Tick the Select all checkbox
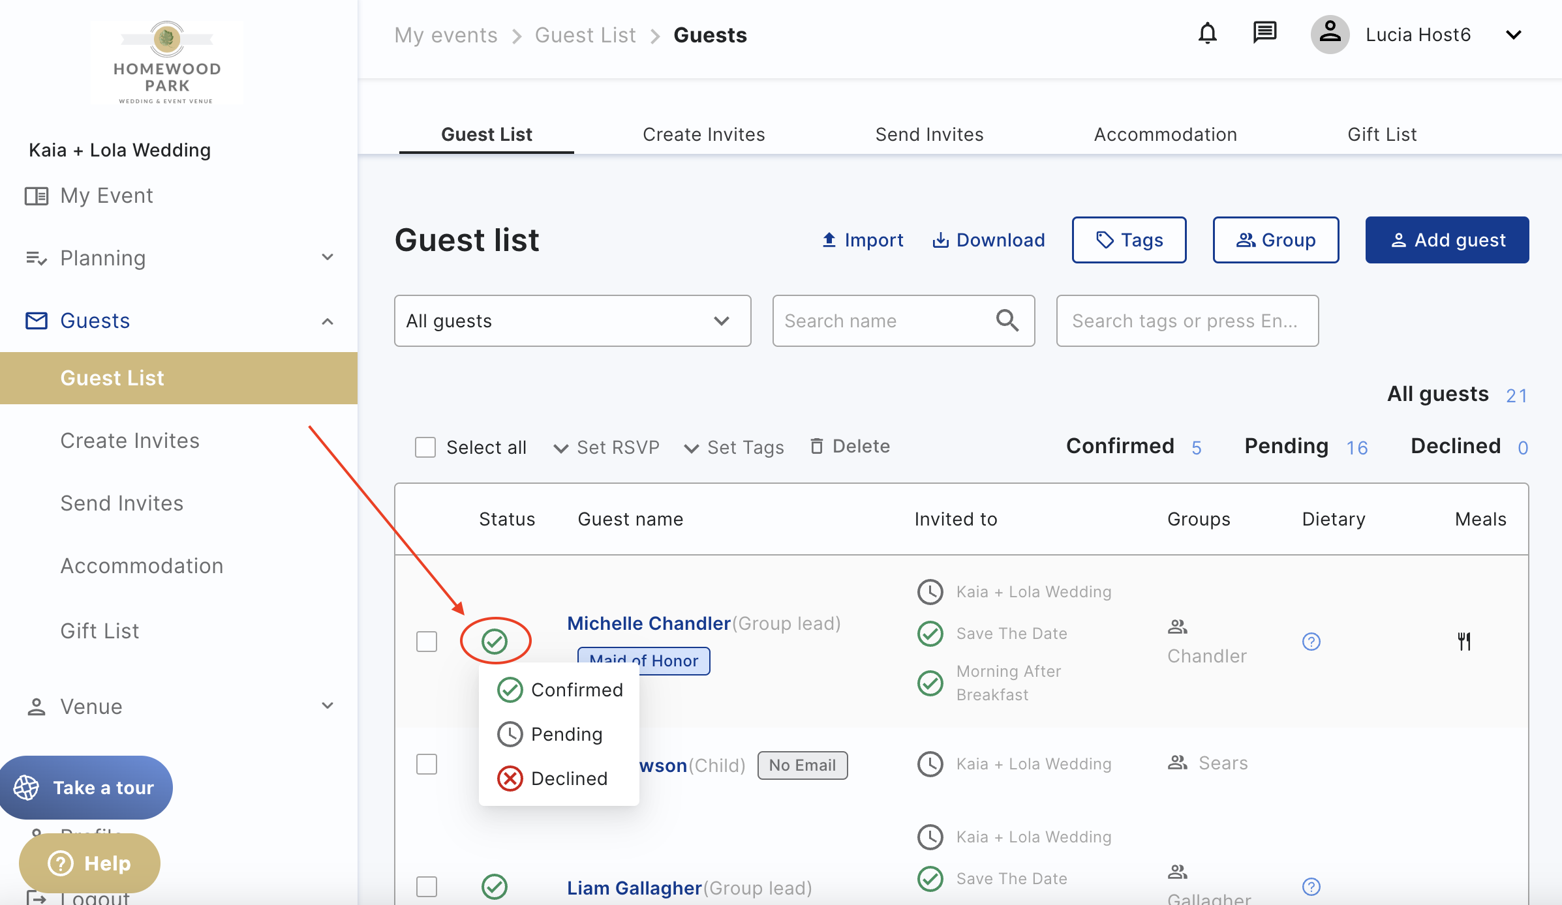The height and width of the screenshot is (905, 1562). tap(425, 447)
